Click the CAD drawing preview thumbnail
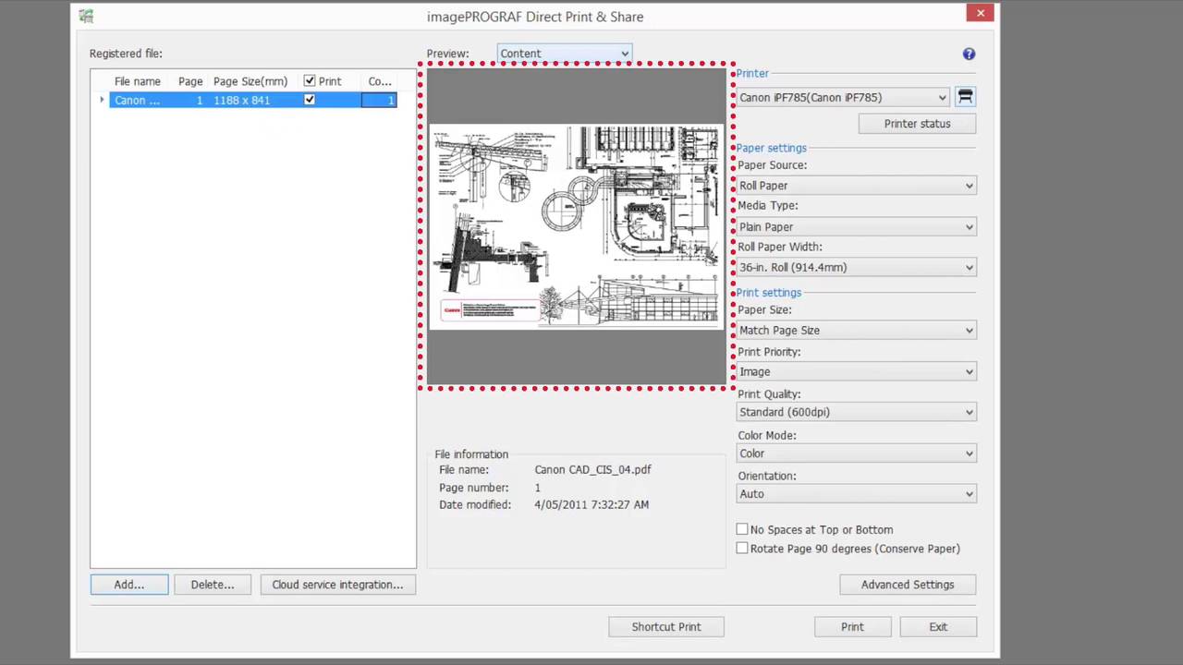 point(577,226)
